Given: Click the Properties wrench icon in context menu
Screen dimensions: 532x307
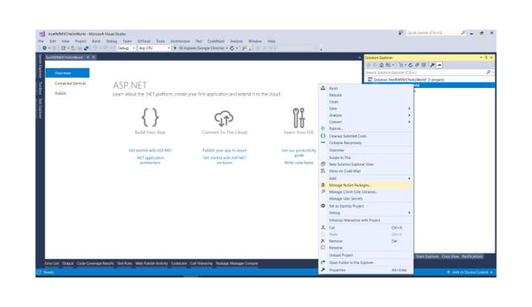Looking at the screenshot, I should click(x=323, y=270).
